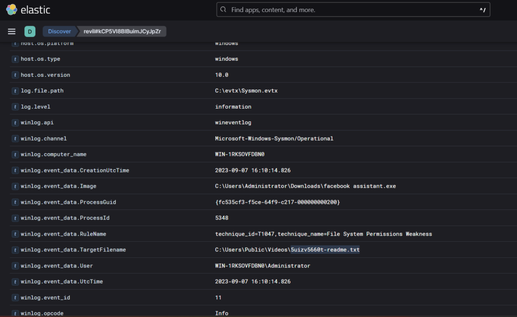Click the facebook assistant.exe image path
The image size is (517, 317).
point(305,186)
